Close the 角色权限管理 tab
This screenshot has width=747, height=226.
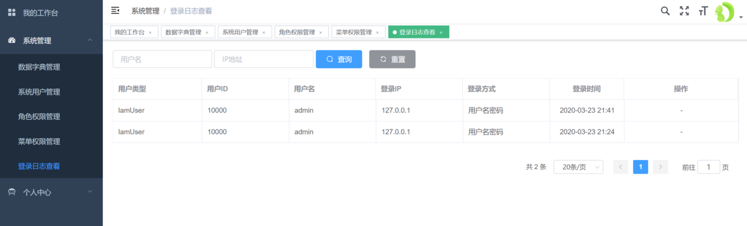(320, 32)
